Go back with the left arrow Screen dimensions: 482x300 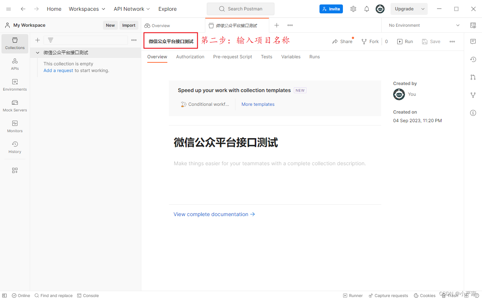(23, 9)
